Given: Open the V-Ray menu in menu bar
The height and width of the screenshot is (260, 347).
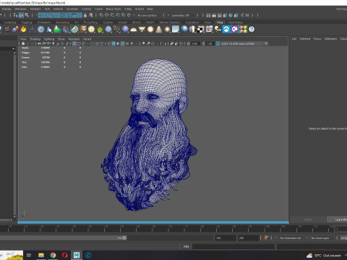Looking at the screenshot, I should tap(128, 9).
